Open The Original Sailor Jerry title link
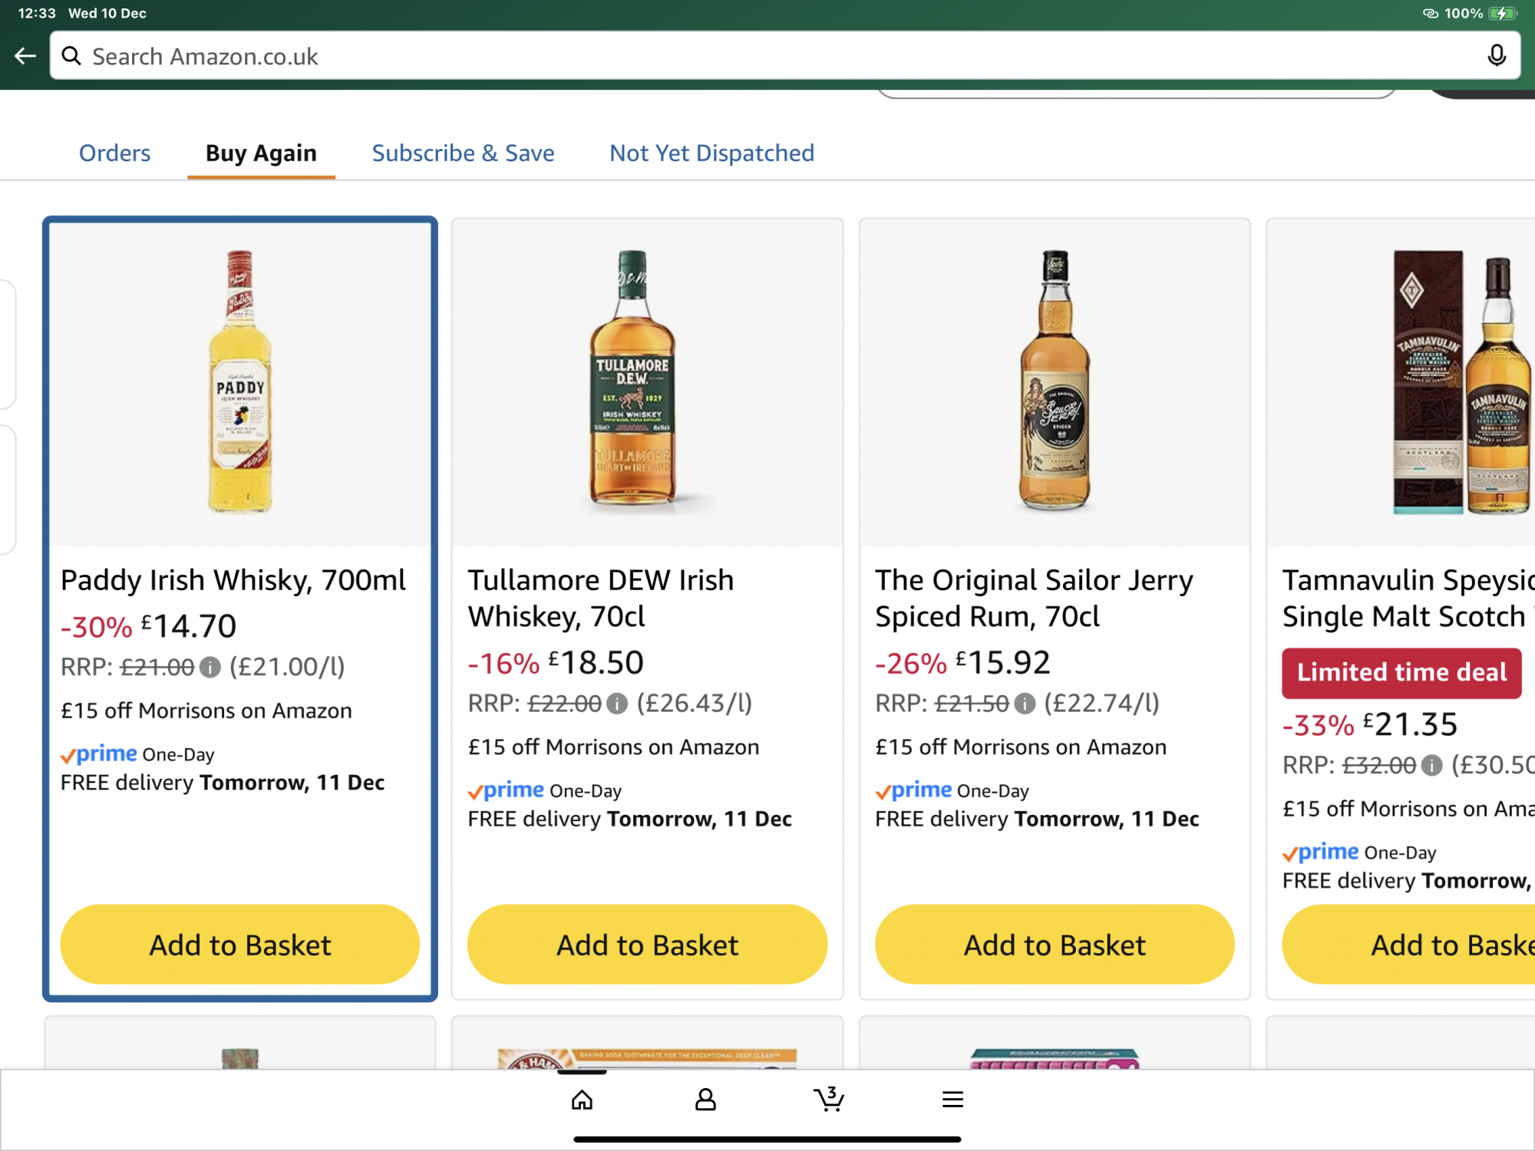This screenshot has width=1535, height=1151. tap(1033, 598)
